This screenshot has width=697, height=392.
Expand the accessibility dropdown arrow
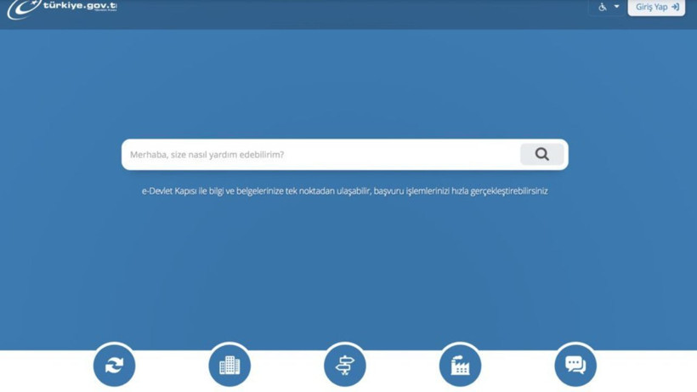616,7
